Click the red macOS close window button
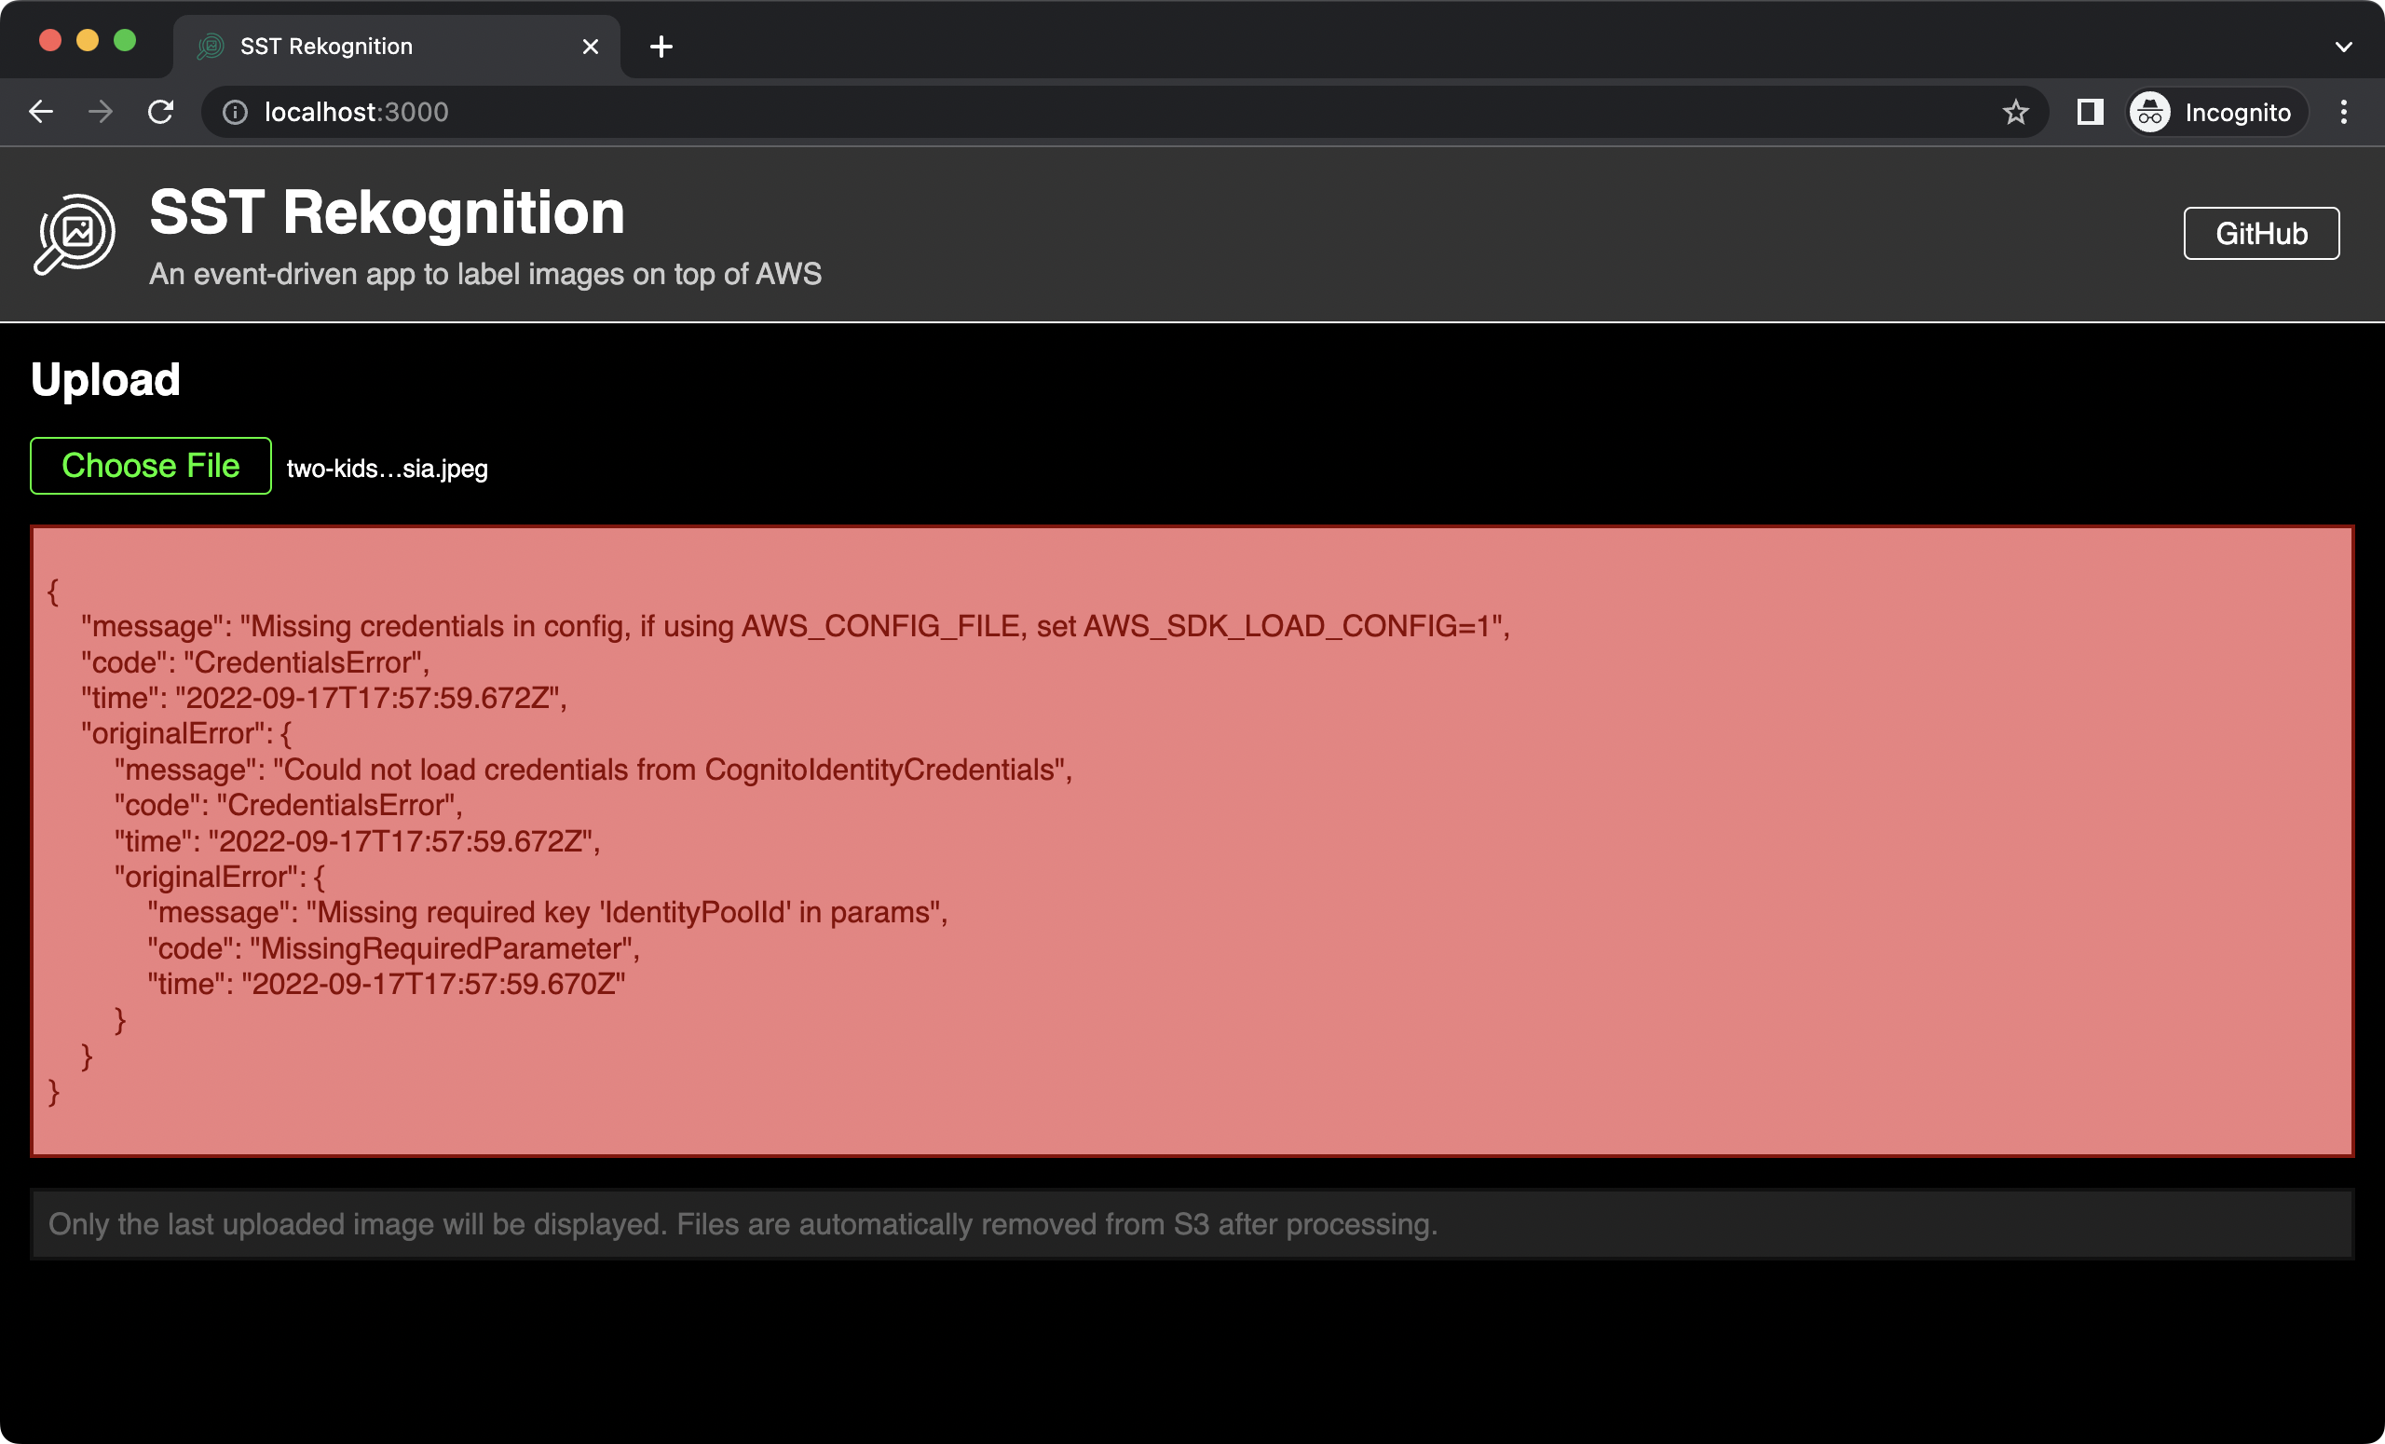The height and width of the screenshot is (1444, 2385). click(x=50, y=40)
